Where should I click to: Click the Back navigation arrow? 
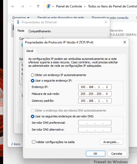13,6
